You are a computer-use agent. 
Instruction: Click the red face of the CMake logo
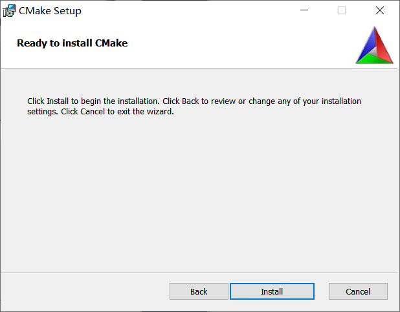tap(383, 47)
